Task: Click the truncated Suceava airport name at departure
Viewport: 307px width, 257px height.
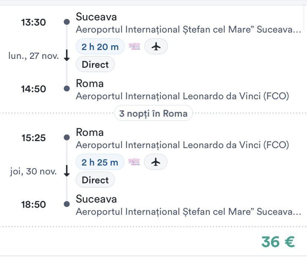Action: [188, 30]
